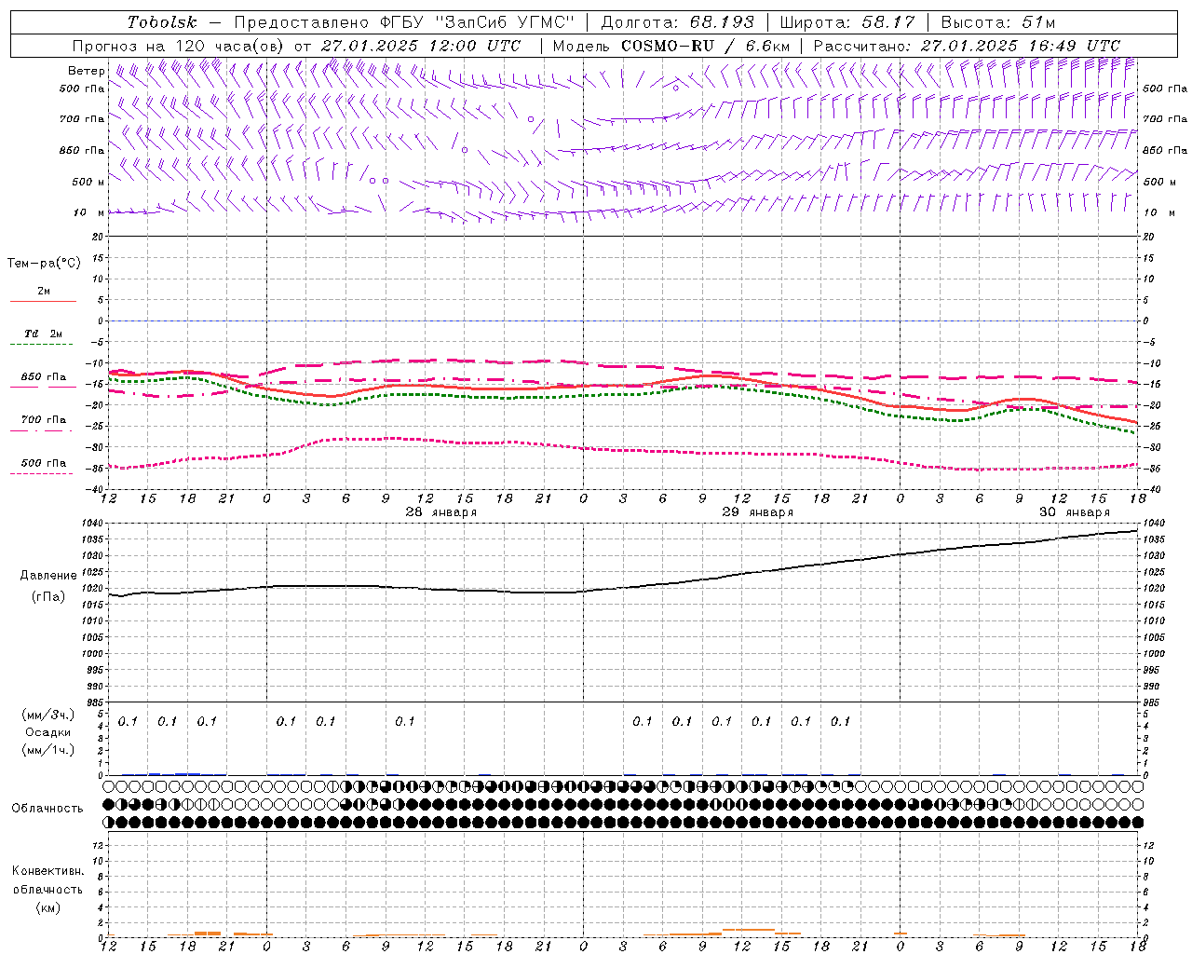Click the "850 гПа" temperature legend entry
Image resolution: width=1192 pixels, height=954 pixels.
(43, 377)
